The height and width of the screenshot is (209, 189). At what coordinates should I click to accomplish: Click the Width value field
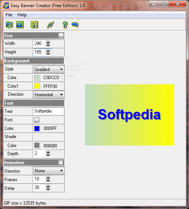pyautogui.click(x=39, y=43)
